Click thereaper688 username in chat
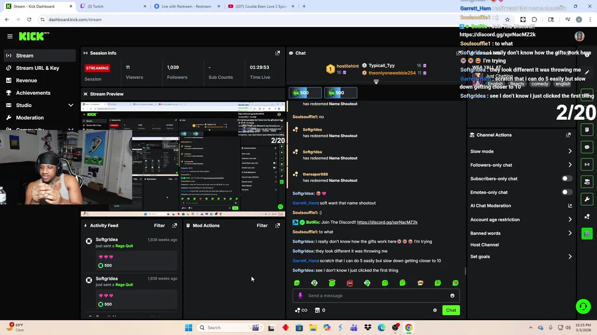This screenshot has height=335, width=597. (315, 174)
